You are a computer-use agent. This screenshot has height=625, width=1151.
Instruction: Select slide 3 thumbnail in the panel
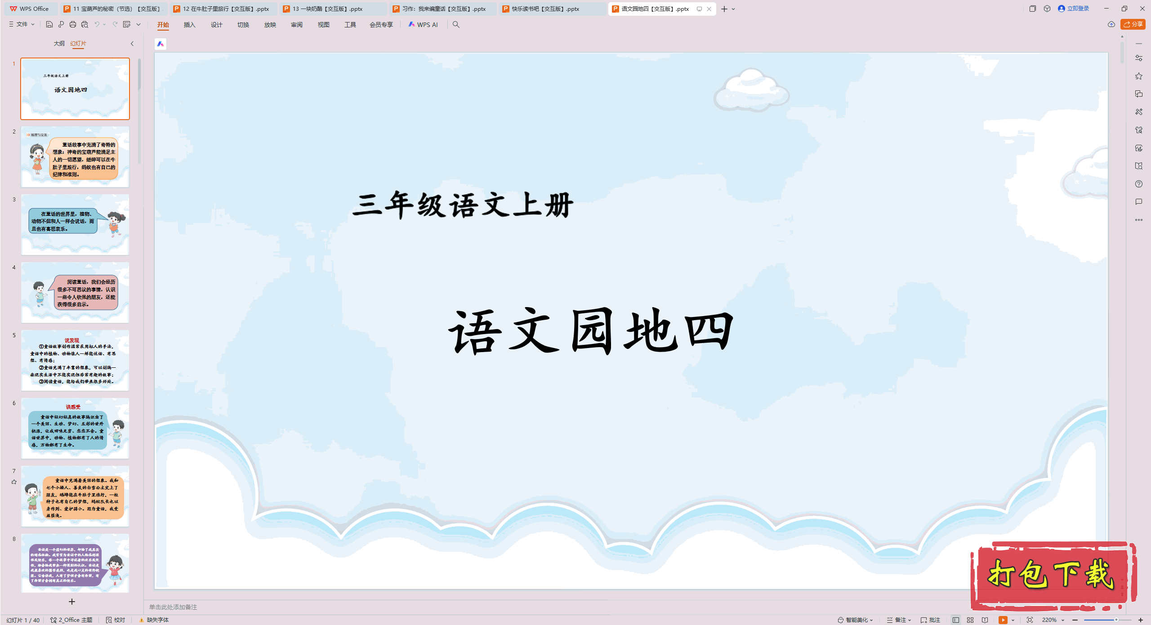click(x=75, y=224)
